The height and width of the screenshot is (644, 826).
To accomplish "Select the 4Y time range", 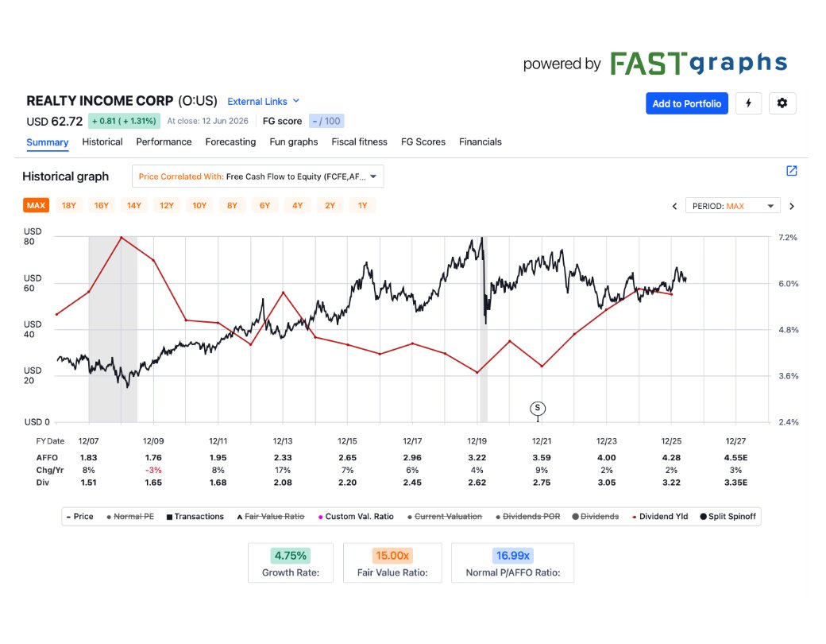I will click(x=298, y=205).
